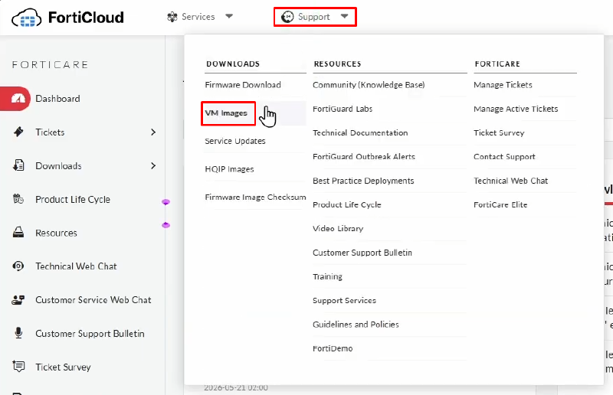Viewport: 613px width, 395px height.
Task: Open Technical Web Chat label in sidebar
Action: point(76,266)
